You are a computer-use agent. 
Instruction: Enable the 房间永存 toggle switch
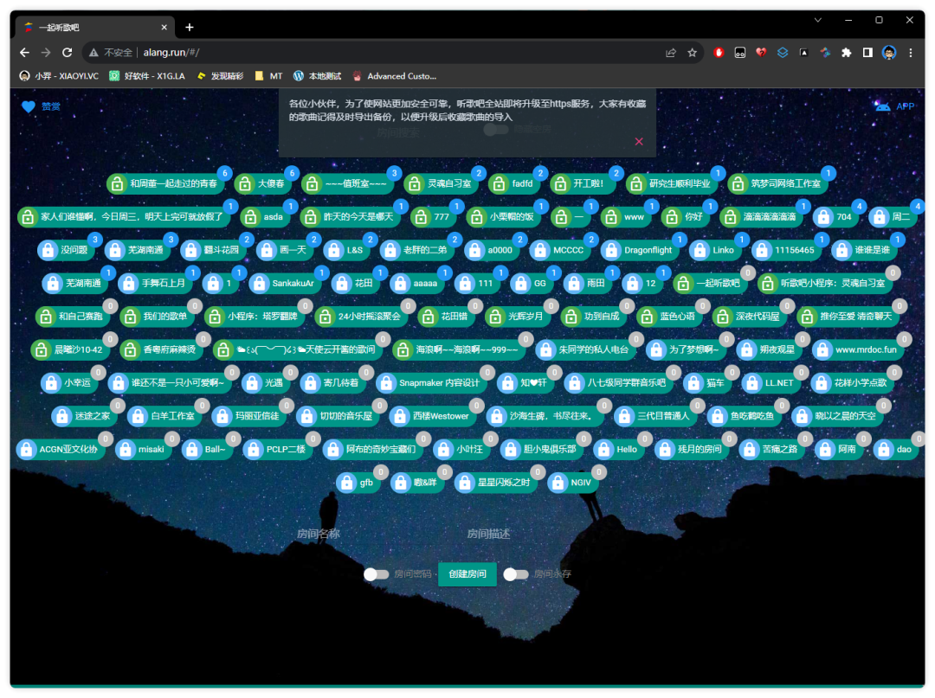(x=517, y=573)
